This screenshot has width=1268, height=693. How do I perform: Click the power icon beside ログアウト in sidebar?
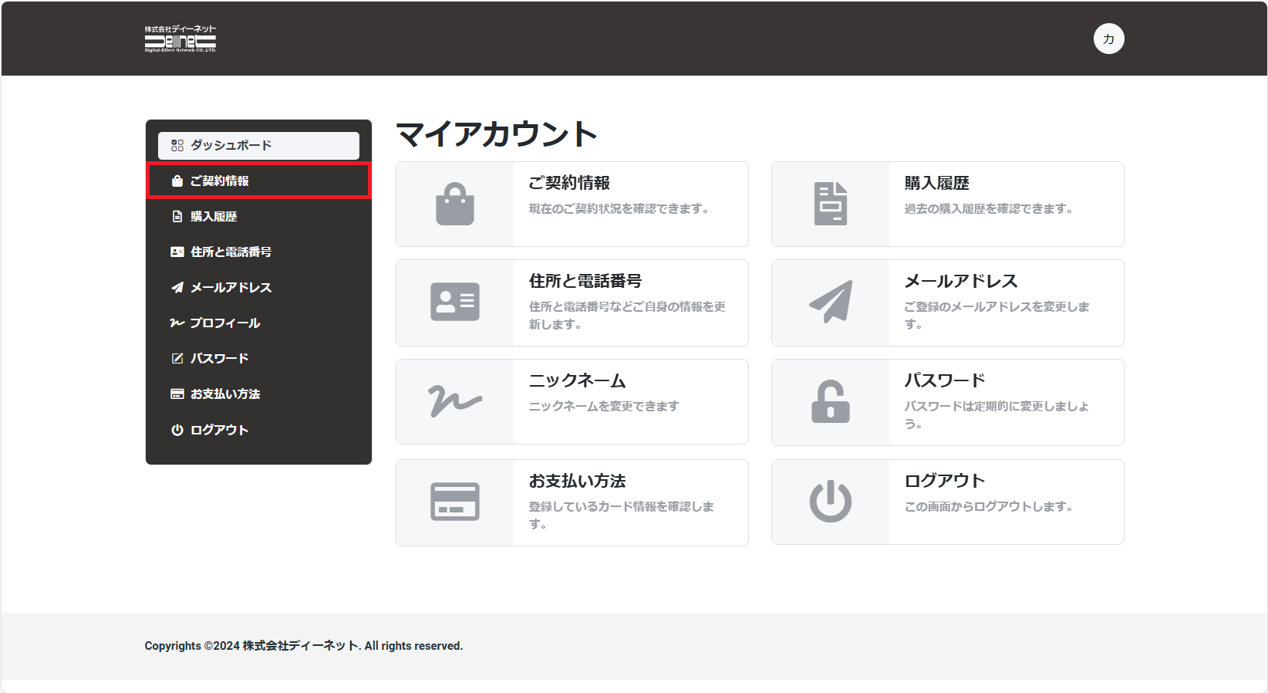[x=177, y=430]
